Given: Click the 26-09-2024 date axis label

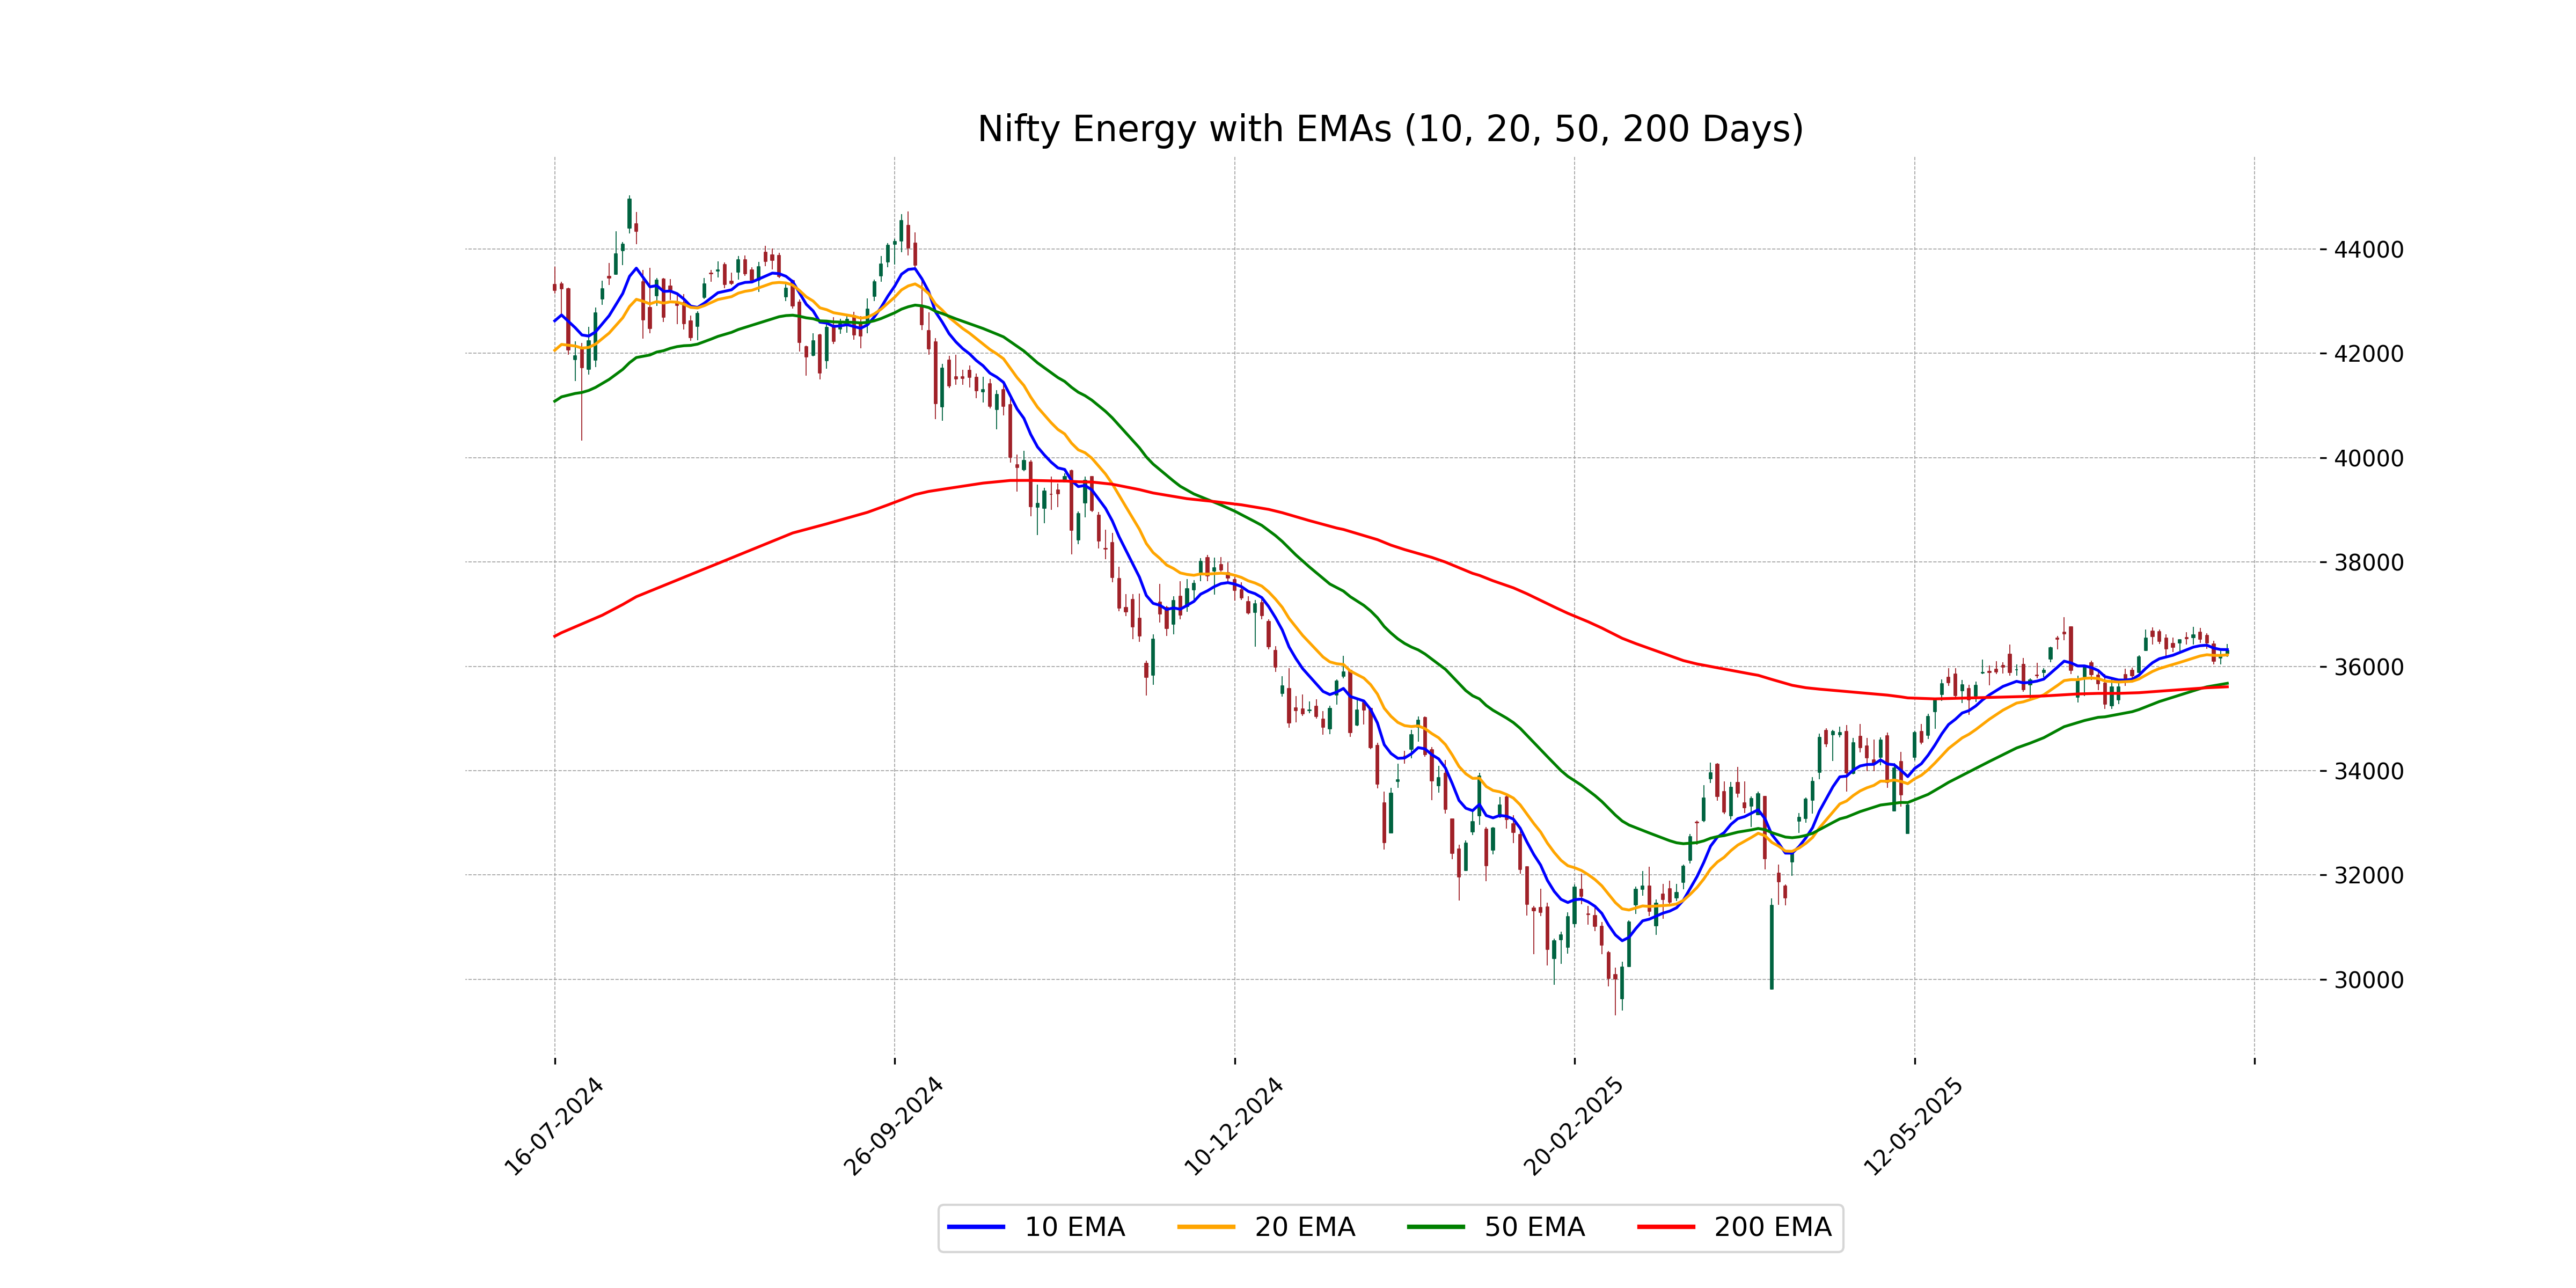Looking at the screenshot, I should 894,1126.
